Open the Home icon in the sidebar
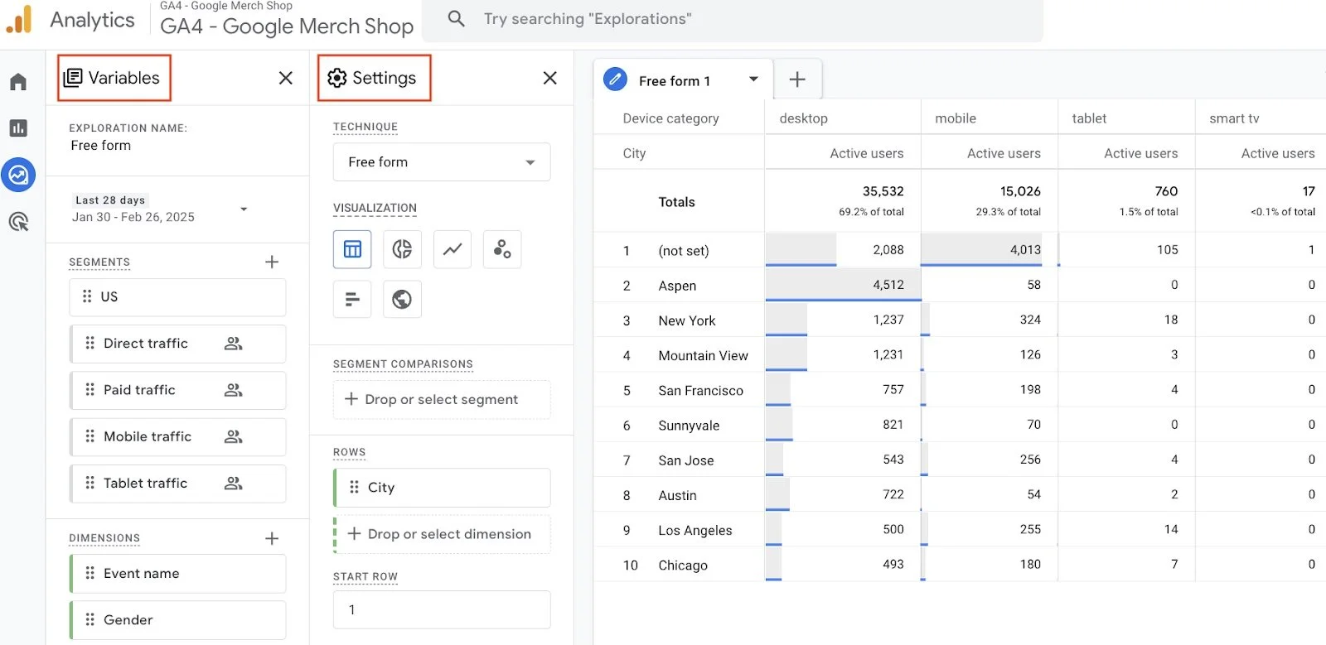Viewport: 1326px width, 645px height. pyautogui.click(x=18, y=82)
